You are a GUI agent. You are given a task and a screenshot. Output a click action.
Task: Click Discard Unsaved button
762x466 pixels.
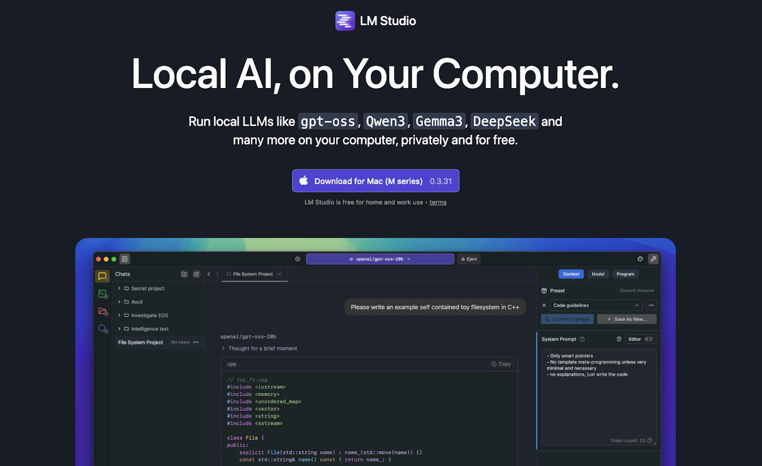637,290
